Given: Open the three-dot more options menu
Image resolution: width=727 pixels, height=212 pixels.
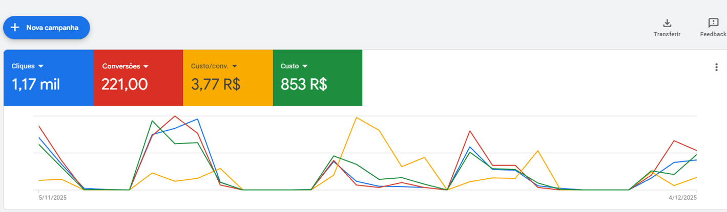Looking at the screenshot, I should (x=716, y=67).
